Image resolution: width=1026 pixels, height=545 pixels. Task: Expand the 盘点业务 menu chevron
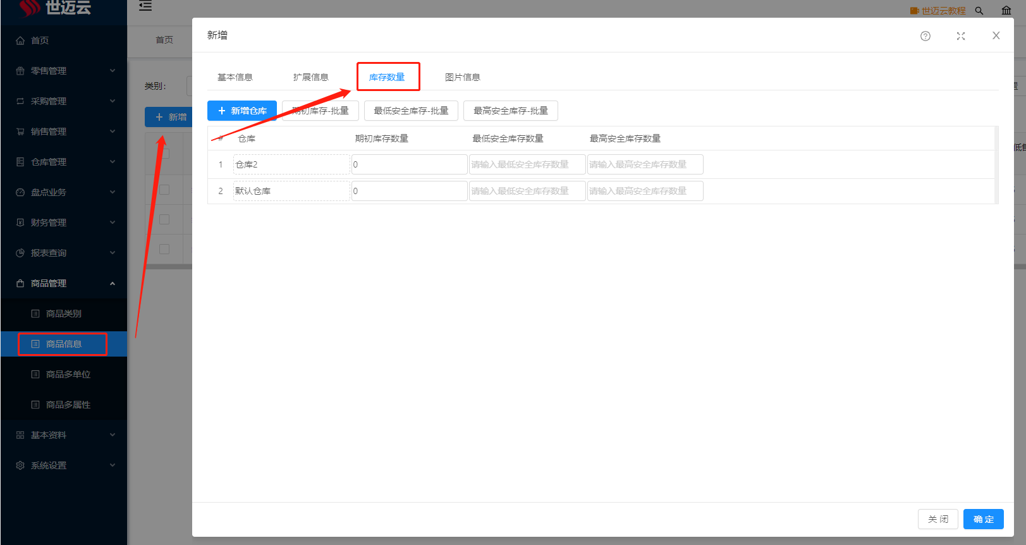tap(113, 192)
